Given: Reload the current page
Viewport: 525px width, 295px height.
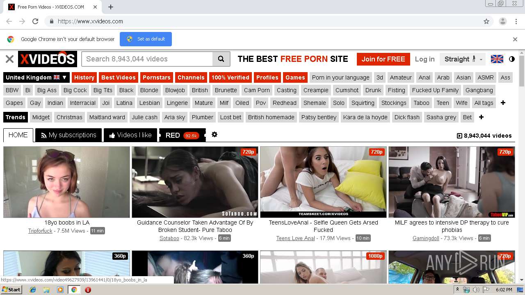Looking at the screenshot, I should click(35, 21).
